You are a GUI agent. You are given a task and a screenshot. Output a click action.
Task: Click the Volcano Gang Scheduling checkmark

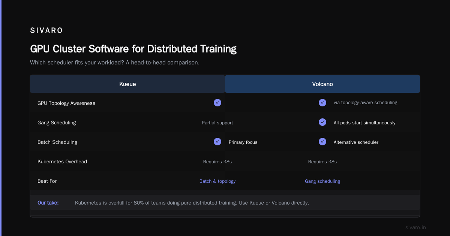point(322,122)
